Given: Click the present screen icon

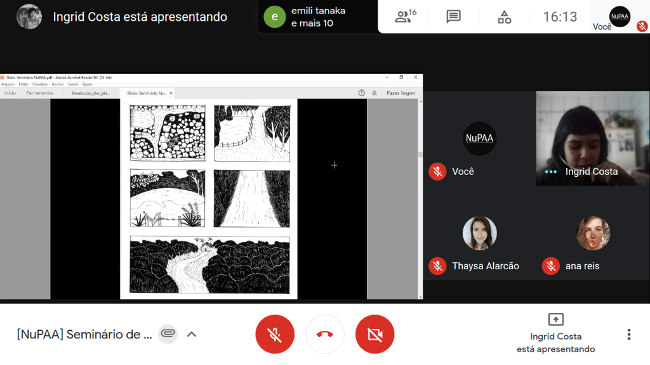Looking at the screenshot, I should (x=555, y=319).
